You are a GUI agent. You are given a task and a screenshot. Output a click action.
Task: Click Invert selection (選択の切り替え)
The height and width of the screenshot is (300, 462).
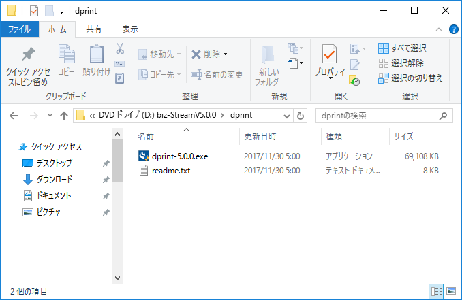coord(410,78)
